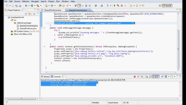The height and width of the screenshot is (105, 186).
Task: Click the New Java Class globe icon
Action: tap(52, 6)
